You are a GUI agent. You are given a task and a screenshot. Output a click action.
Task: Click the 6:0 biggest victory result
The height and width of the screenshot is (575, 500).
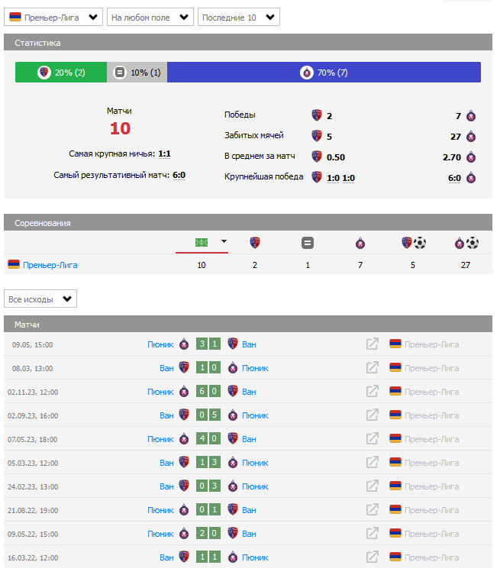[x=454, y=177]
